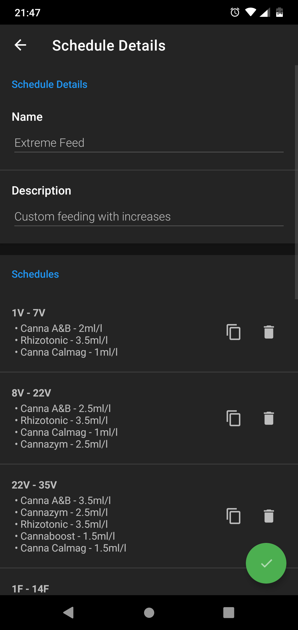Viewport: 298px width, 630px height.
Task: Tap the alarm icon in status bar
Action: coord(235,12)
